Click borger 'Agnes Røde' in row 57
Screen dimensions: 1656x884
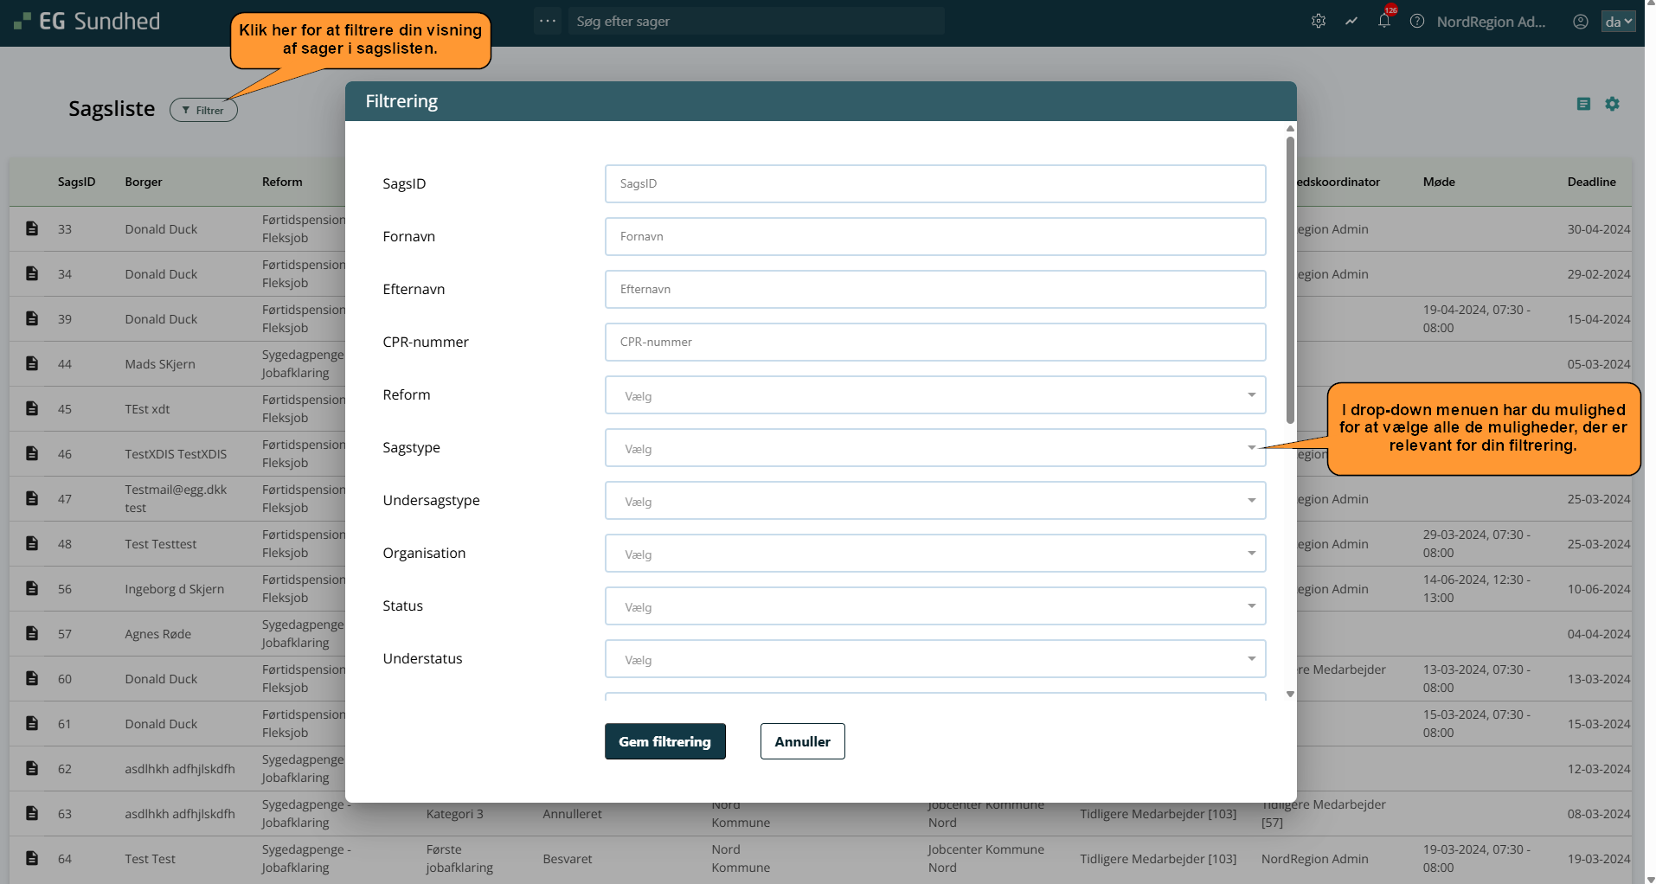(x=158, y=634)
